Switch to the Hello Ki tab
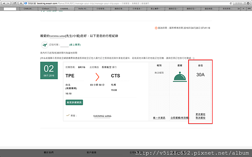 83,9
